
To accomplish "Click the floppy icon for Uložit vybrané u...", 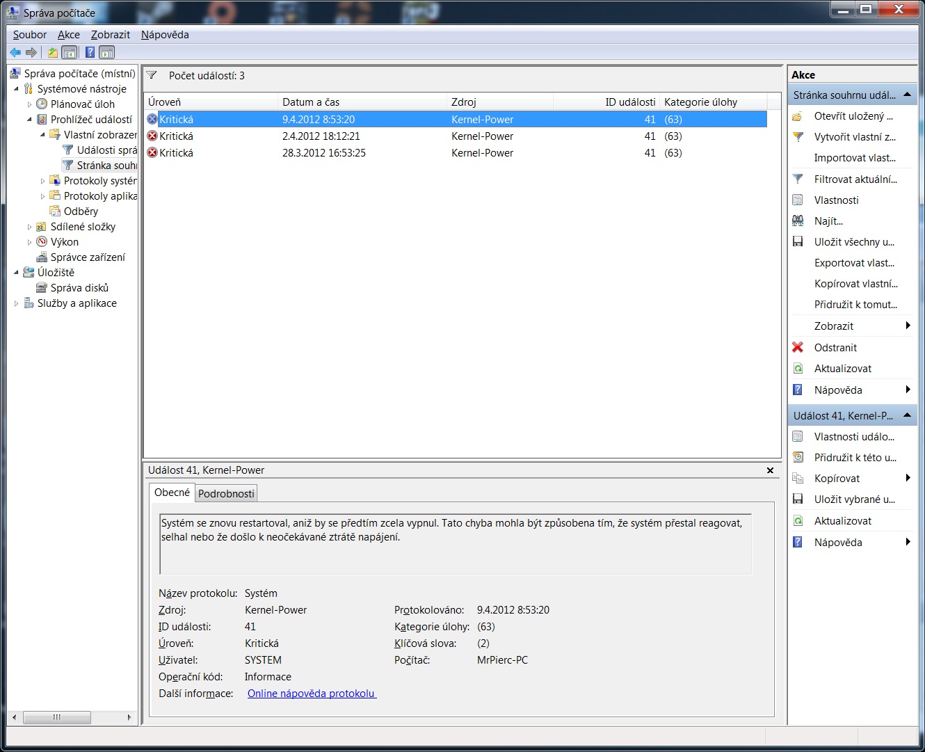I will pos(798,499).
